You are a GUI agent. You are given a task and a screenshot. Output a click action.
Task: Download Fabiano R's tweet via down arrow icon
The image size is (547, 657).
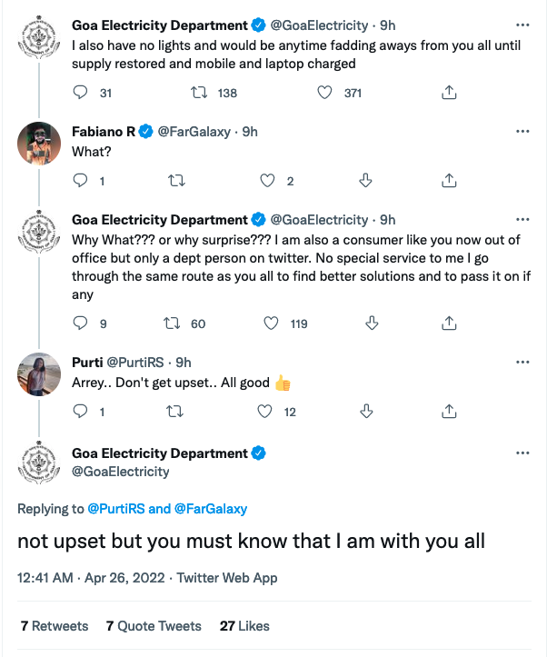pos(366,181)
